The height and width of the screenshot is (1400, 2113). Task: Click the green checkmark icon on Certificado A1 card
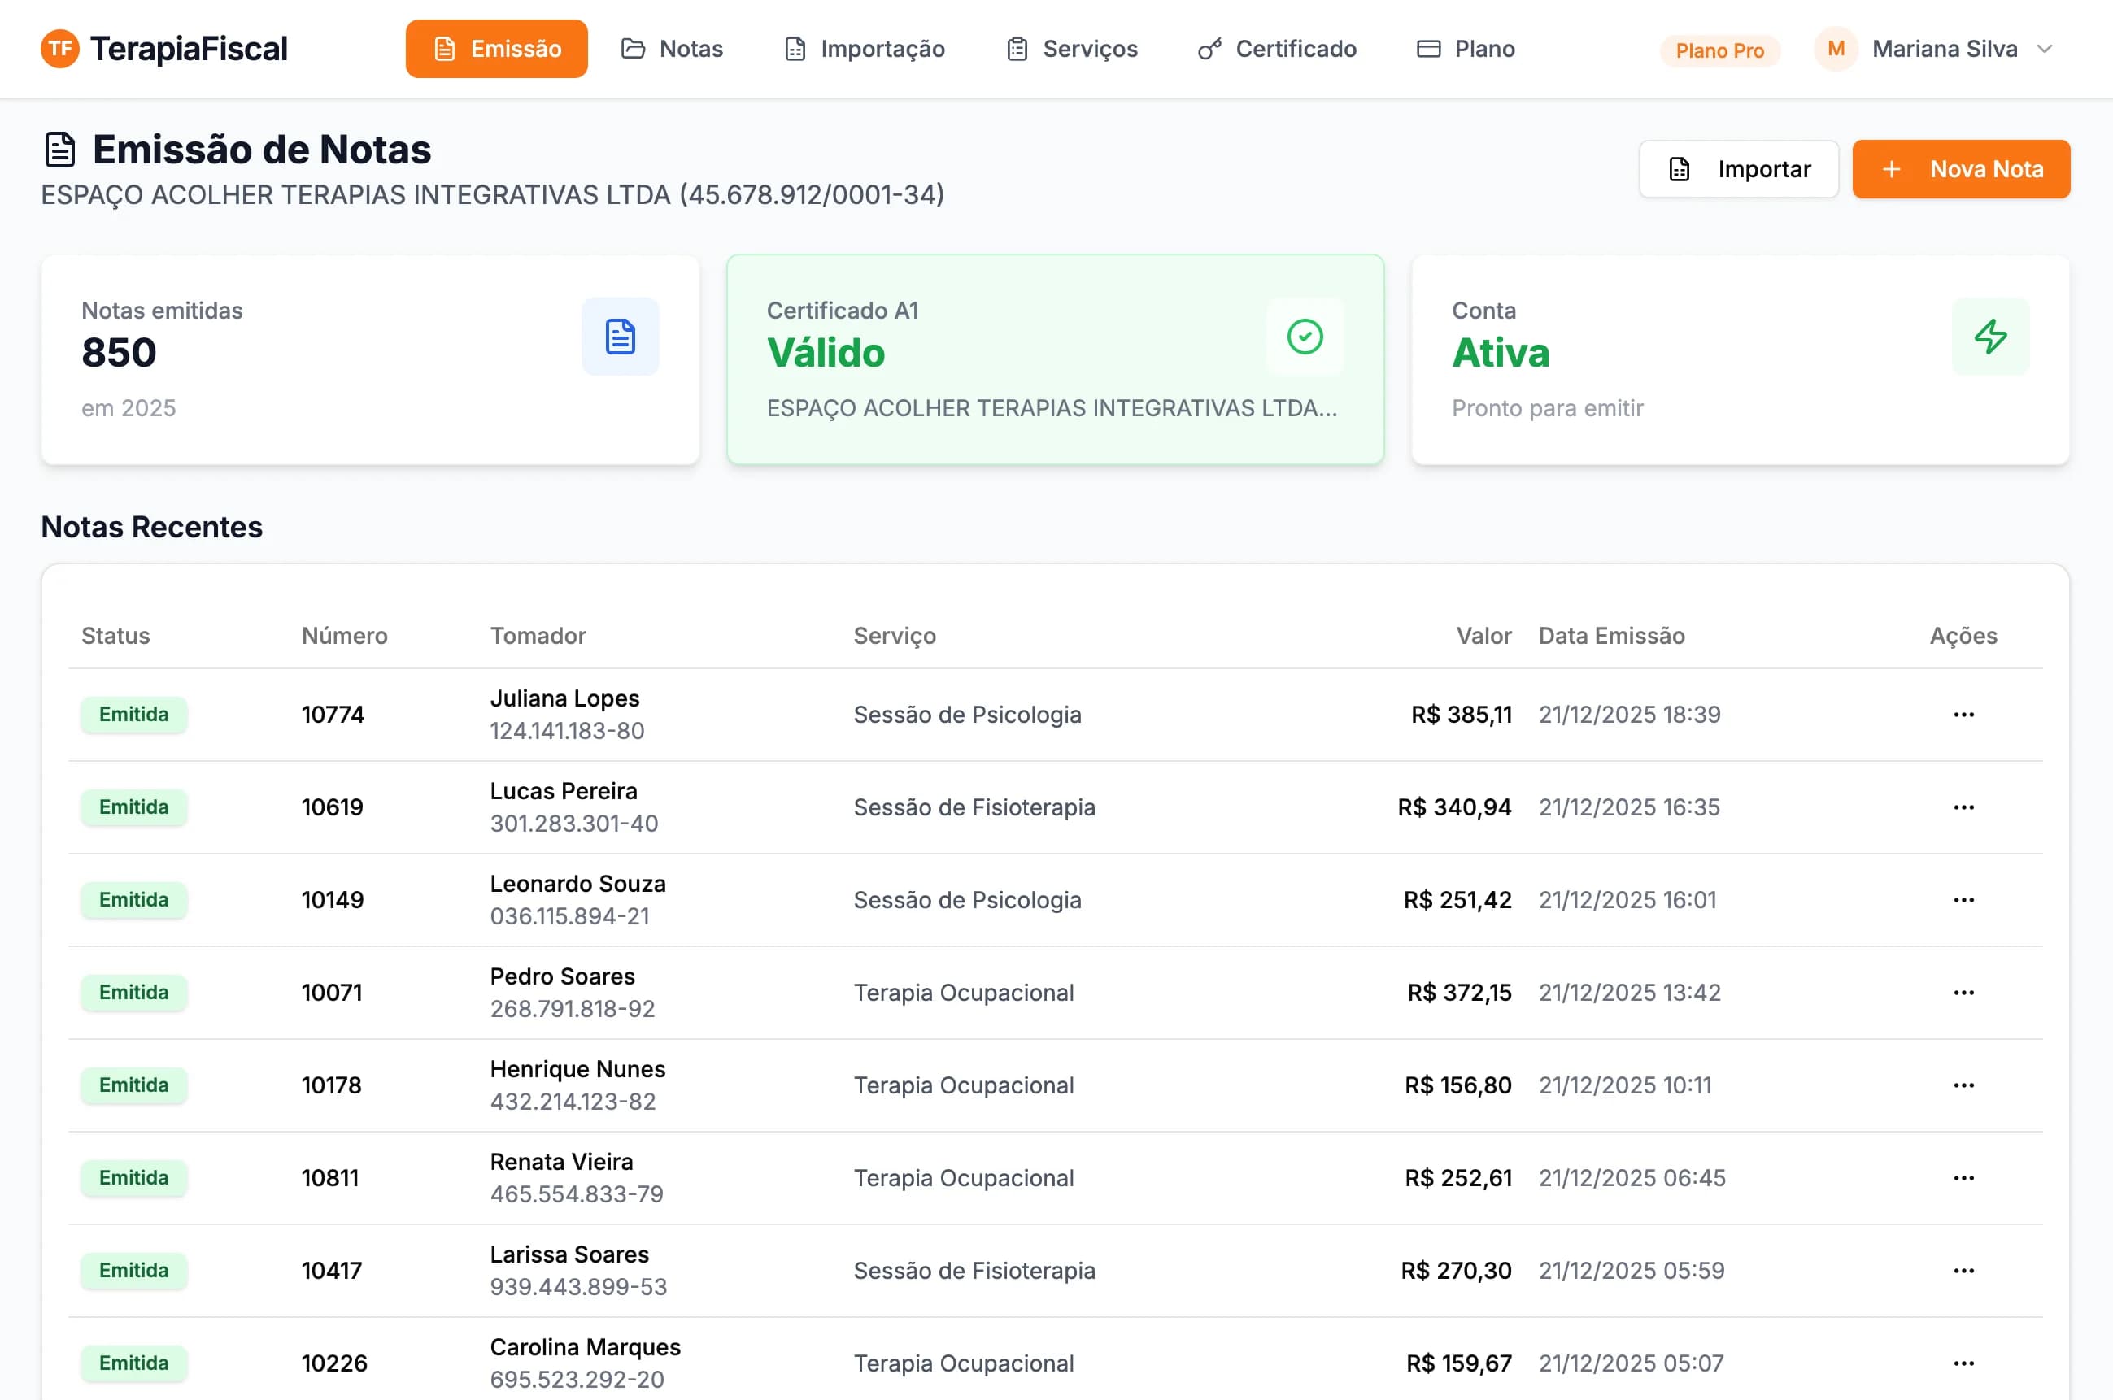coord(1304,337)
